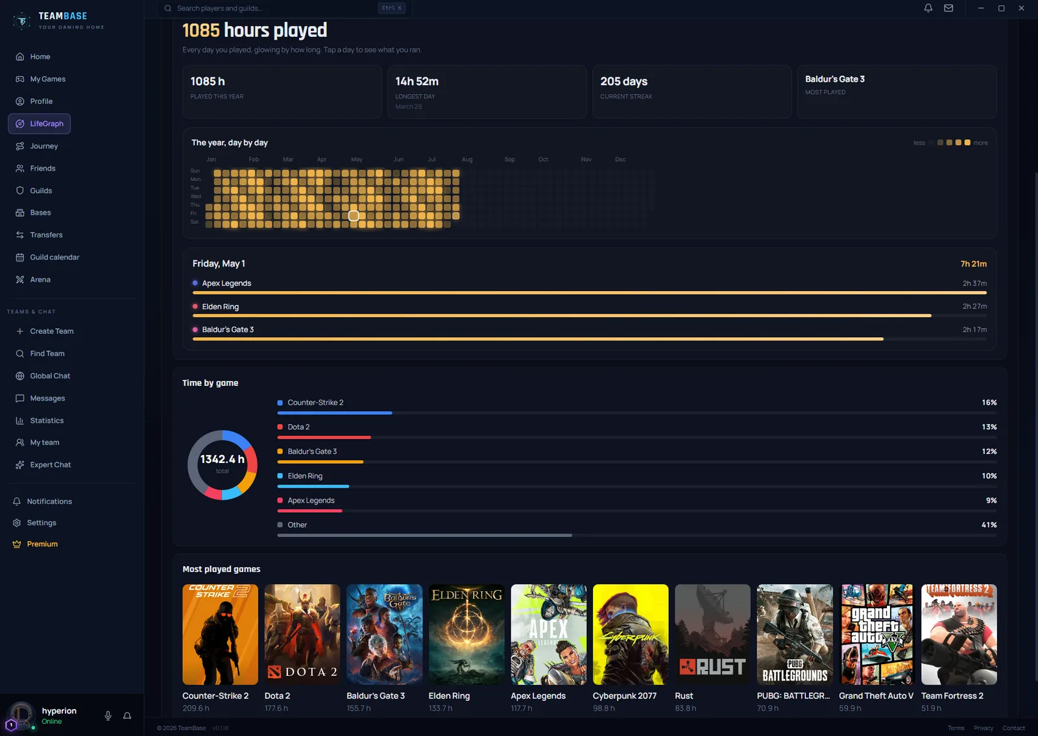This screenshot has height=736, width=1038.
Task: Click the Other share progress bar
Action: (637, 536)
